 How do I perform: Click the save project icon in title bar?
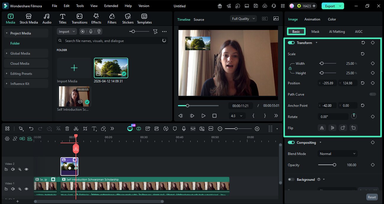256,6
